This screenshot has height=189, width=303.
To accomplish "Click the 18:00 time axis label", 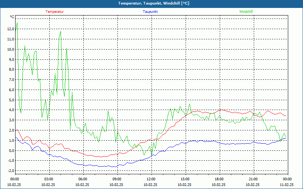I will [219, 179].
